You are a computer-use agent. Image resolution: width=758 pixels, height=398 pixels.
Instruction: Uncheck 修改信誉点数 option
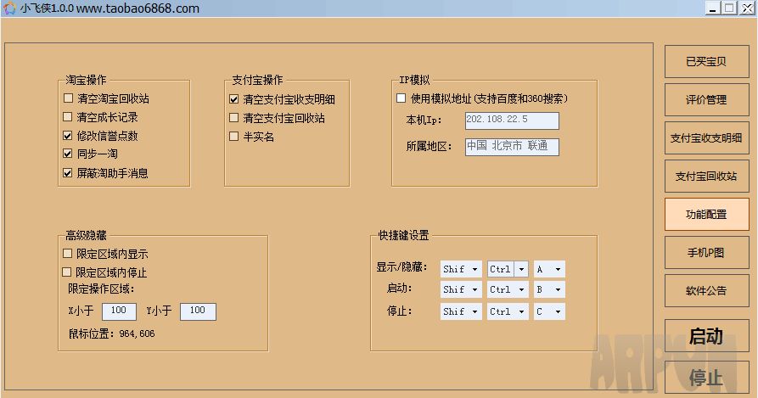[x=68, y=136]
